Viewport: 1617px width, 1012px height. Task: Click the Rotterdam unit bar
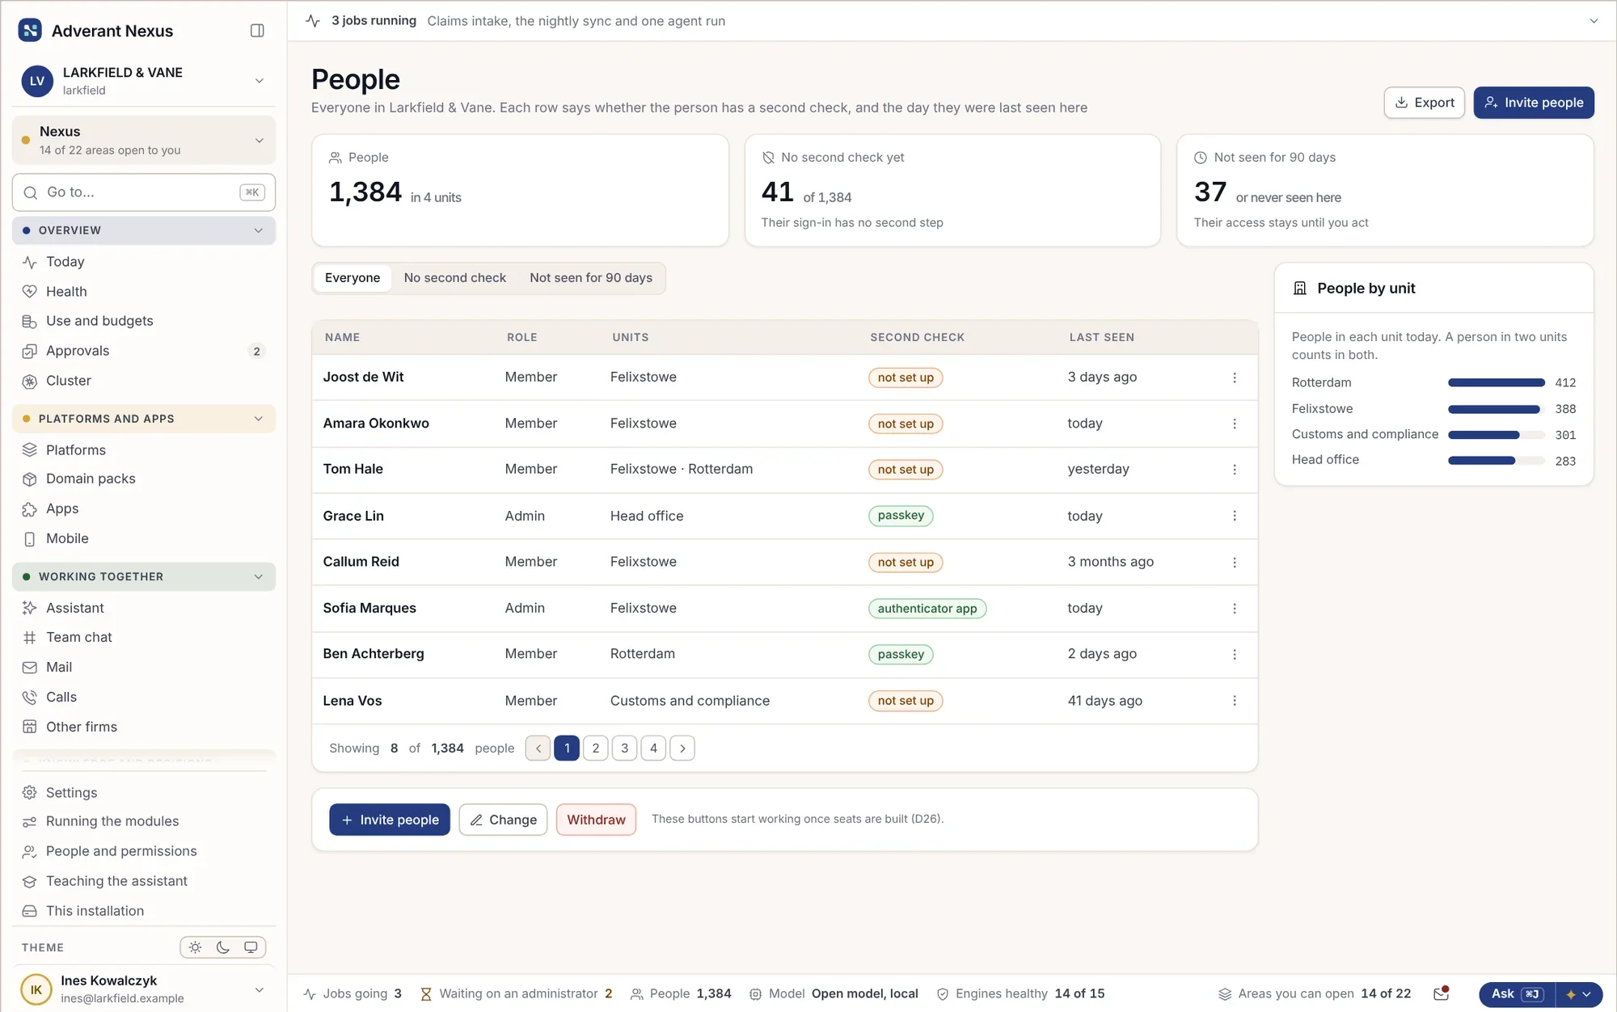(1496, 382)
